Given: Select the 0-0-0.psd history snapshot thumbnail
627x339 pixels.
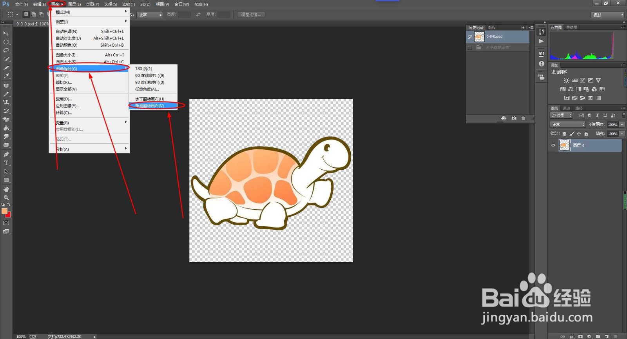Looking at the screenshot, I should point(479,37).
